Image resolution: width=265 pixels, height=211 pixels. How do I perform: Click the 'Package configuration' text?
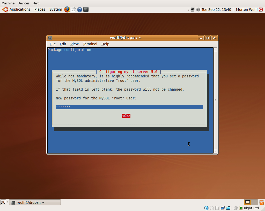(x=69, y=50)
